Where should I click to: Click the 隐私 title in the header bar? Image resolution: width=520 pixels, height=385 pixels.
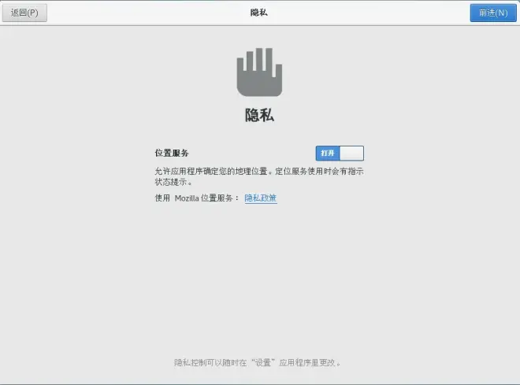(x=259, y=13)
